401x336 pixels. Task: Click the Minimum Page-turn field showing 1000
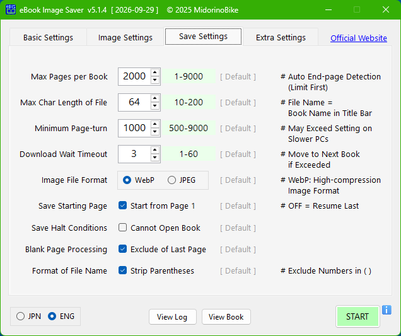click(134, 128)
